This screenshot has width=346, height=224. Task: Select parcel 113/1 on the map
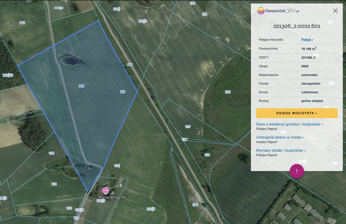point(151,209)
